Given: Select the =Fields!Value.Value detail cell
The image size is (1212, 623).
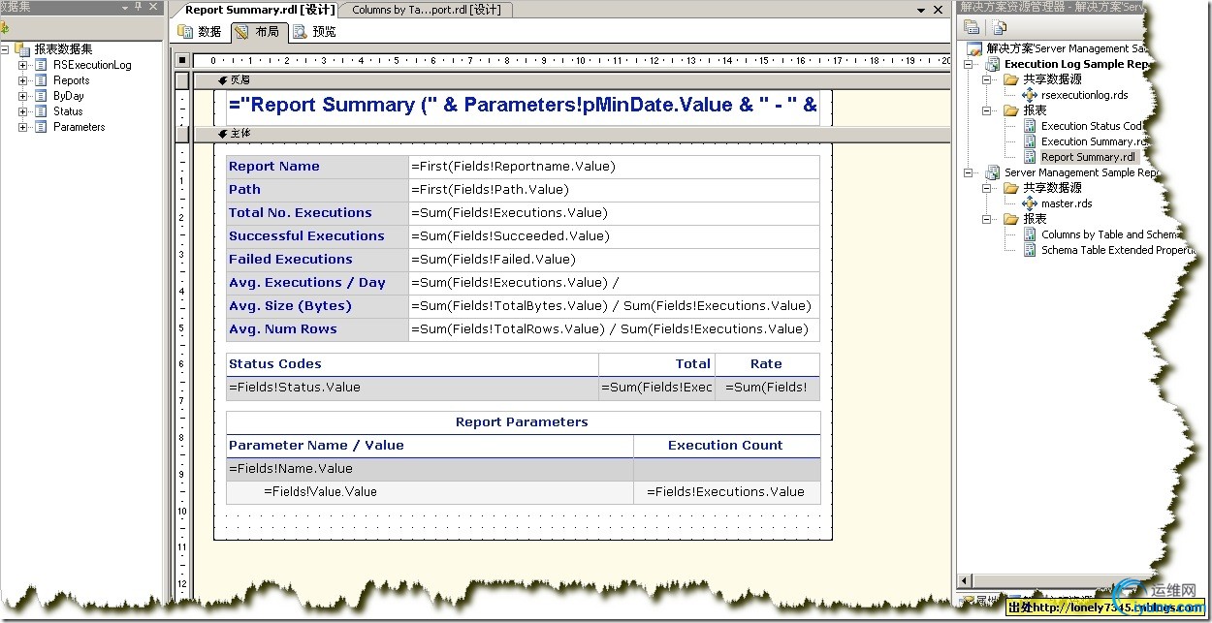Looking at the screenshot, I should coord(430,492).
